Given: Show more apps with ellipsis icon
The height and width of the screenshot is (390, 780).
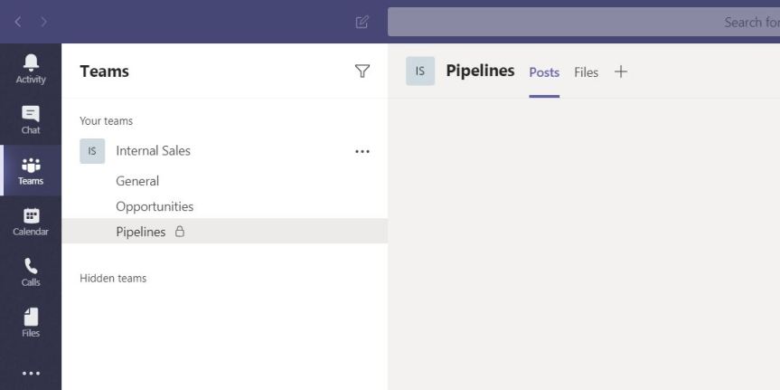Looking at the screenshot, I should tap(31, 373).
